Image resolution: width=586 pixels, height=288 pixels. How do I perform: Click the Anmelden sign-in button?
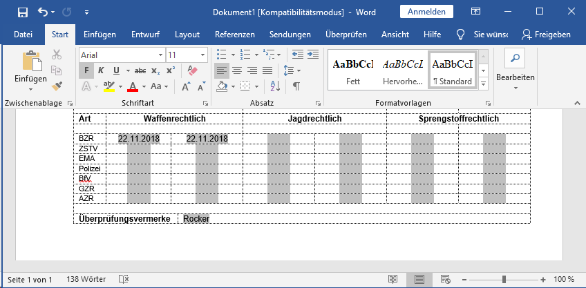tap(426, 12)
